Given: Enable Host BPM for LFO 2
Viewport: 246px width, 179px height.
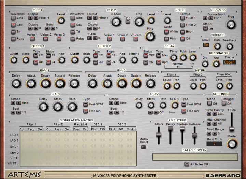Looking at the screenshot, I should tap(184, 104).
